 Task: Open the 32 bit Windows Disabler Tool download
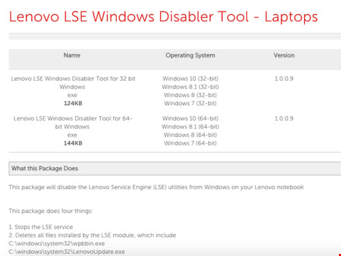click(73, 83)
